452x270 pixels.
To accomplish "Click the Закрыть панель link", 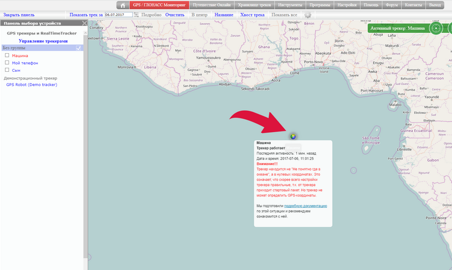I will pyautogui.click(x=19, y=15).
